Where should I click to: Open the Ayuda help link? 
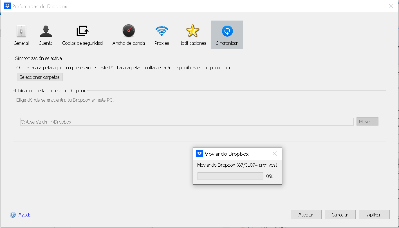[25, 215]
